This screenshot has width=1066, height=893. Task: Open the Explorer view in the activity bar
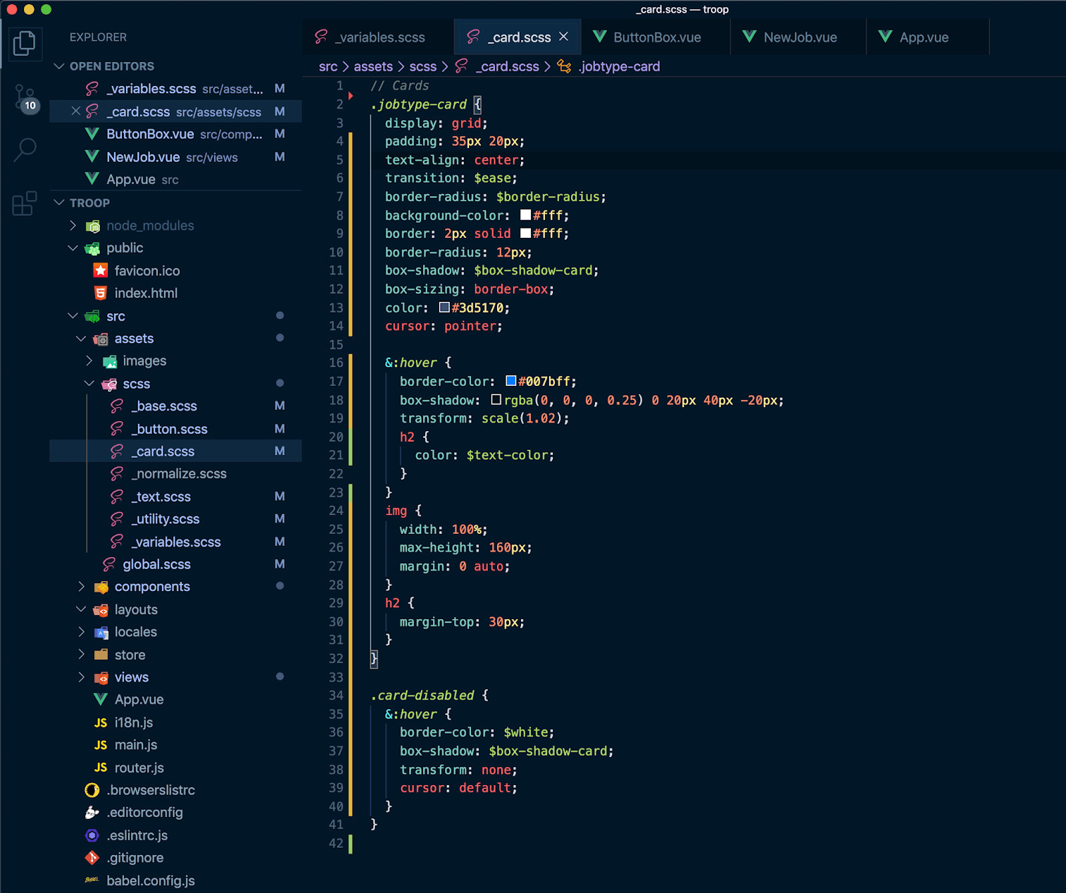25,43
